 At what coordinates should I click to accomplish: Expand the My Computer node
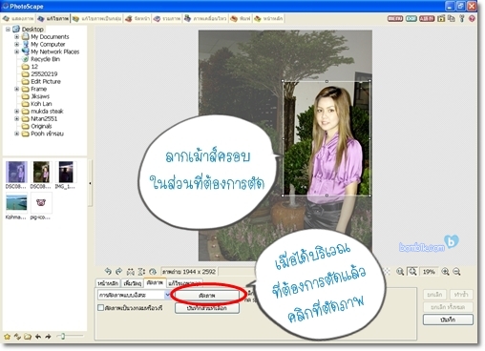pyautogui.click(x=16, y=44)
